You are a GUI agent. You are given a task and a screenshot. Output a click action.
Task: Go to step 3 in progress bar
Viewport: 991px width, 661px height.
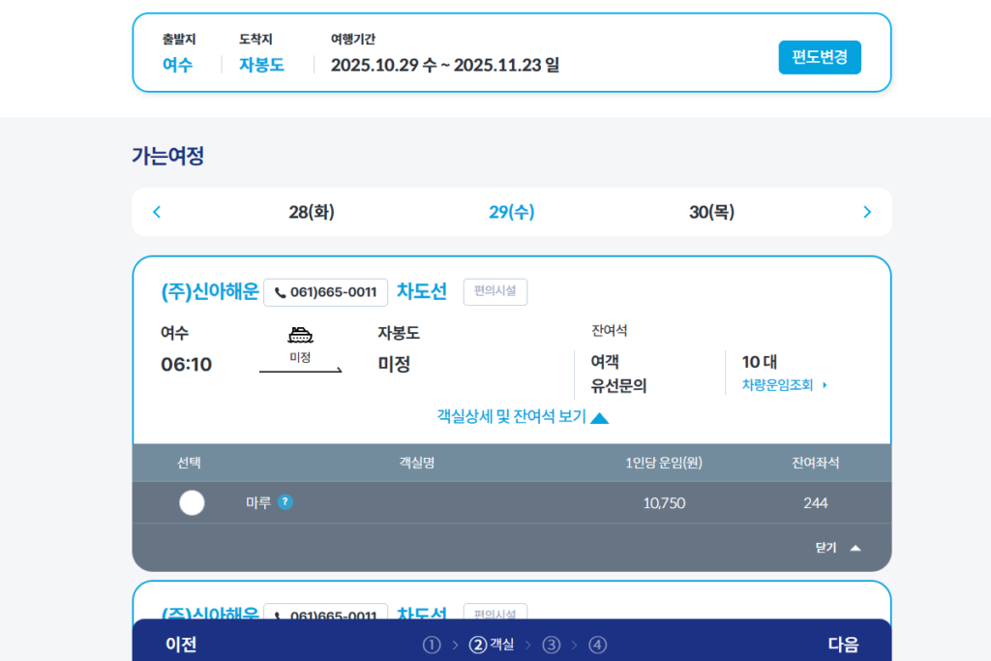coord(551,645)
